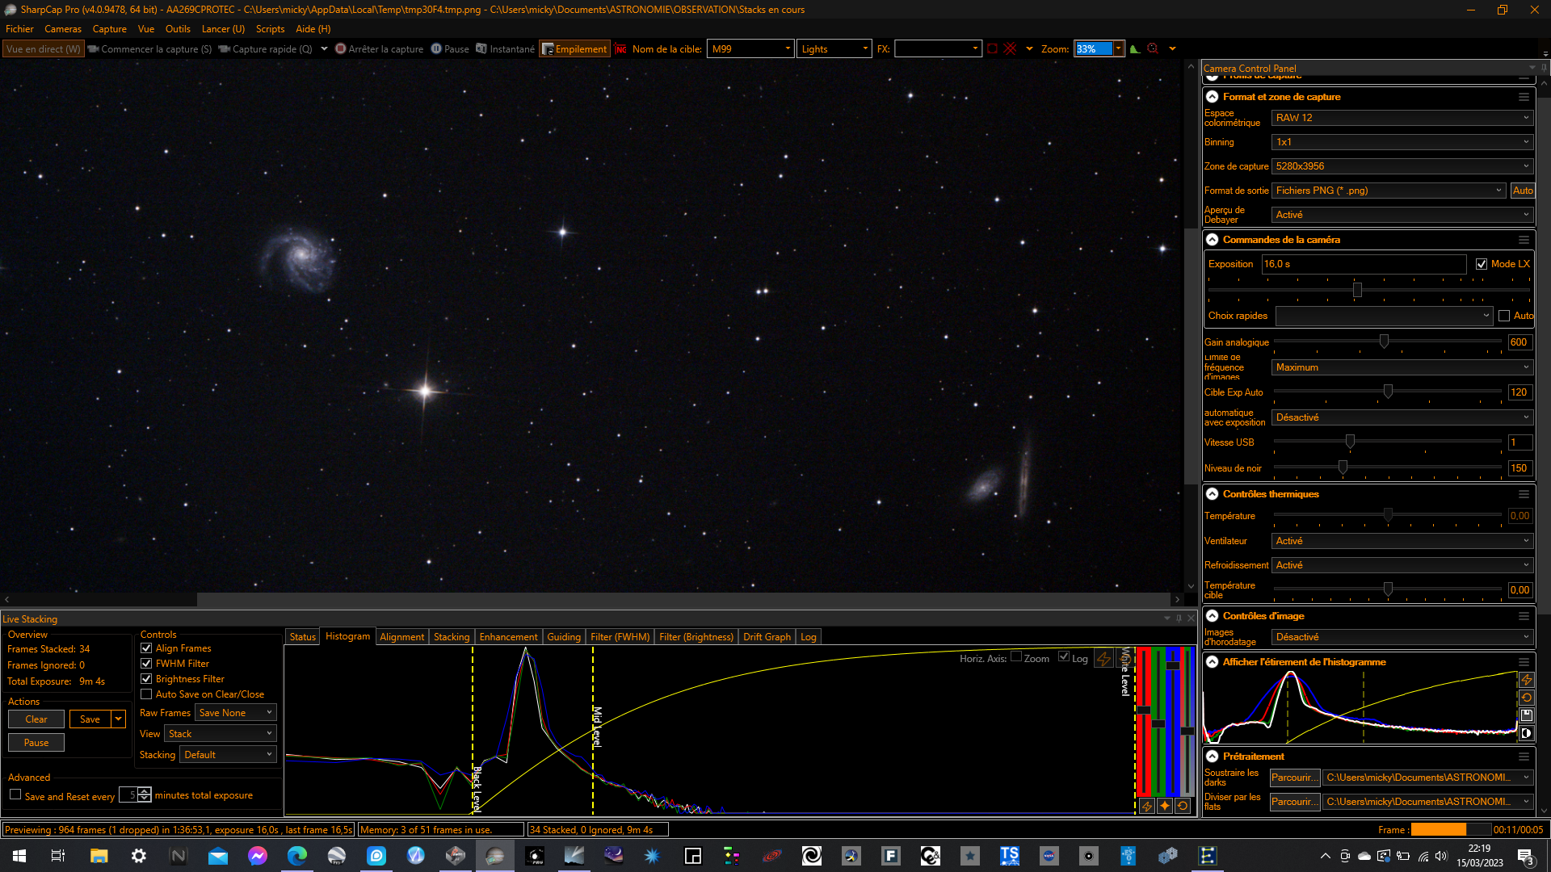The image size is (1551, 872).
Task: Pin the Live Stacking panel
Action: (1179, 618)
